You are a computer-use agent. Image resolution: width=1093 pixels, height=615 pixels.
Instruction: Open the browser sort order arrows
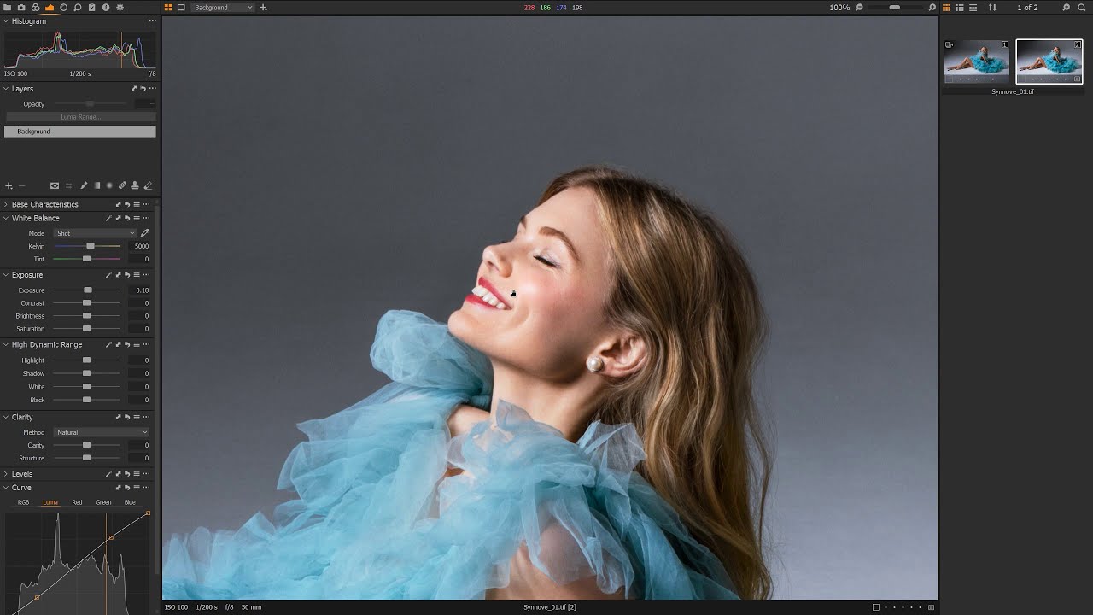[992, 8]
